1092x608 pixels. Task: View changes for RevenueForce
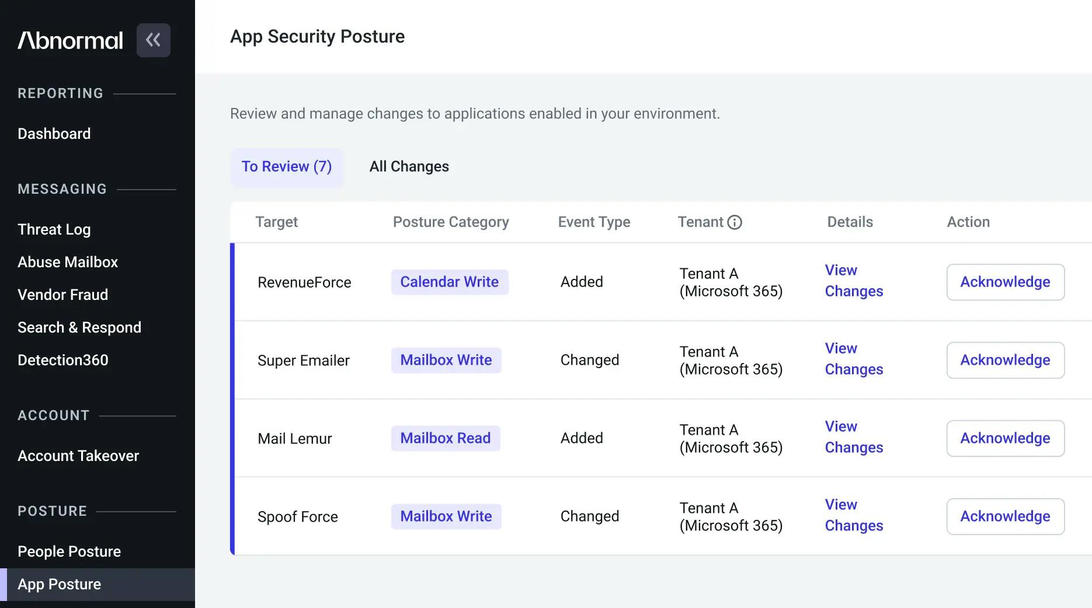point(853,281)
